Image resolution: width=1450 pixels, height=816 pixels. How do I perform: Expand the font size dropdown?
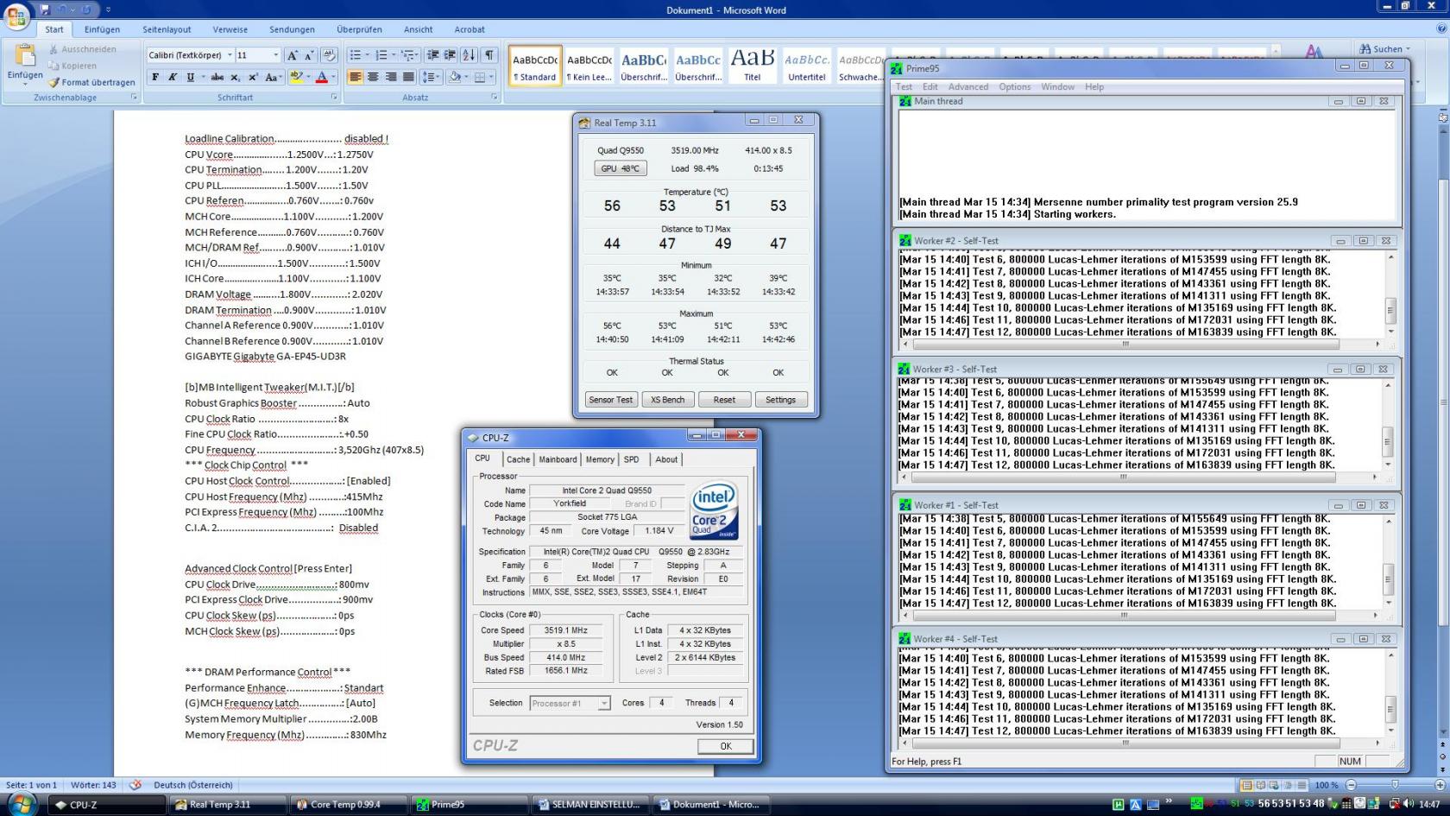[x=275, y=55]
